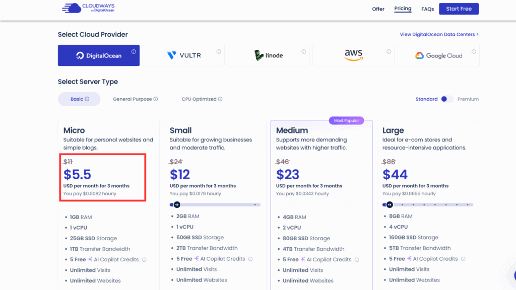Toggle Standard to Premium switch
The width and height of the screenshot is (516, 290).
tap(447, 99)
